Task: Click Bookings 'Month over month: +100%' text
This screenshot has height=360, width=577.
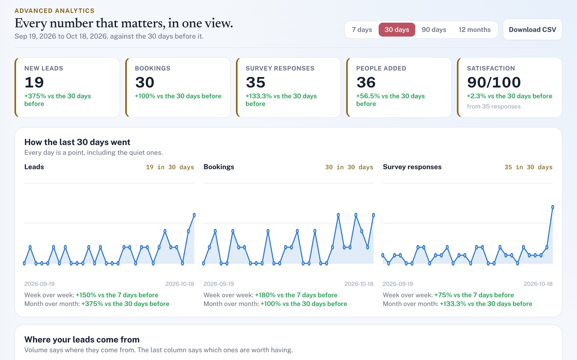Action: [x=275, y=304]
